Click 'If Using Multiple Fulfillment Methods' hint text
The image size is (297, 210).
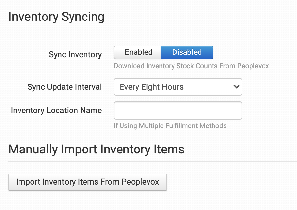(170, 125)
